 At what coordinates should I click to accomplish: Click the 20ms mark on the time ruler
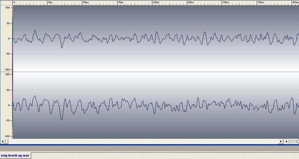(156, 2)
